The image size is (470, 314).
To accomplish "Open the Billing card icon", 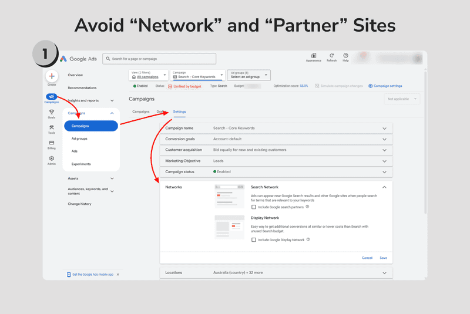I will tap(52, 143).
